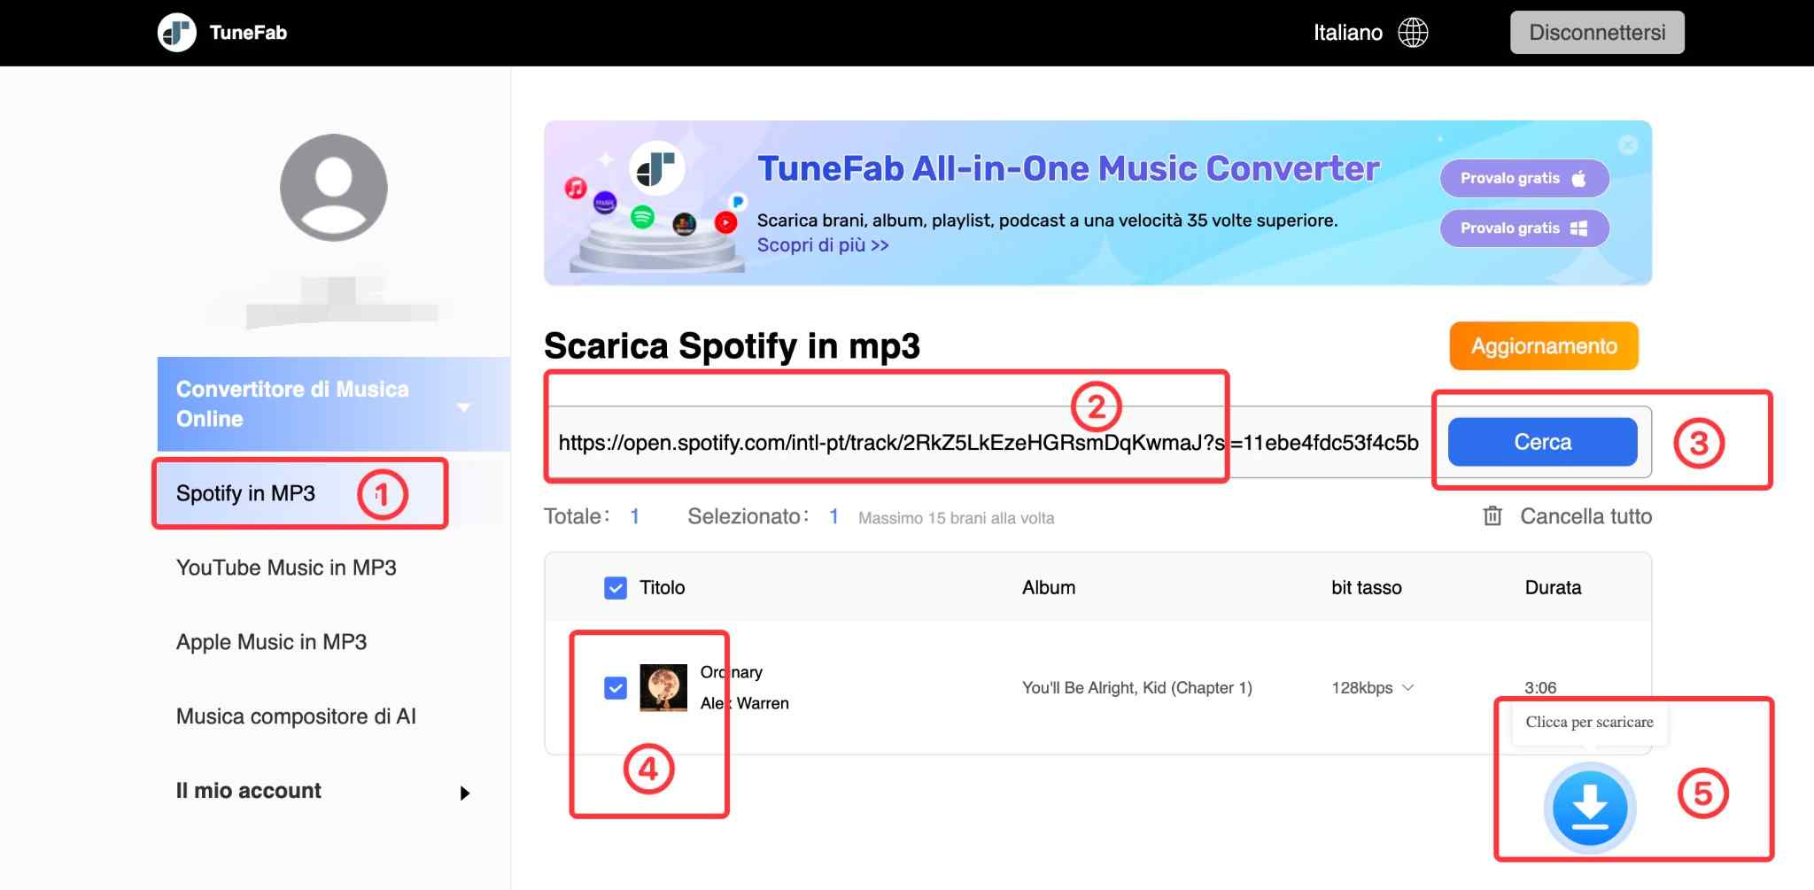The height and width of the screenshot is (890, 1814).
Task: Click Provalo gratis with Apple icon
Action: pos(1523,178)
